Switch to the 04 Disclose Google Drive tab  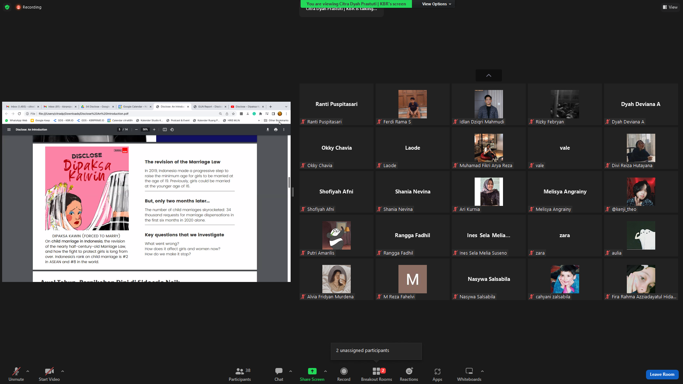tap(97, 107)
